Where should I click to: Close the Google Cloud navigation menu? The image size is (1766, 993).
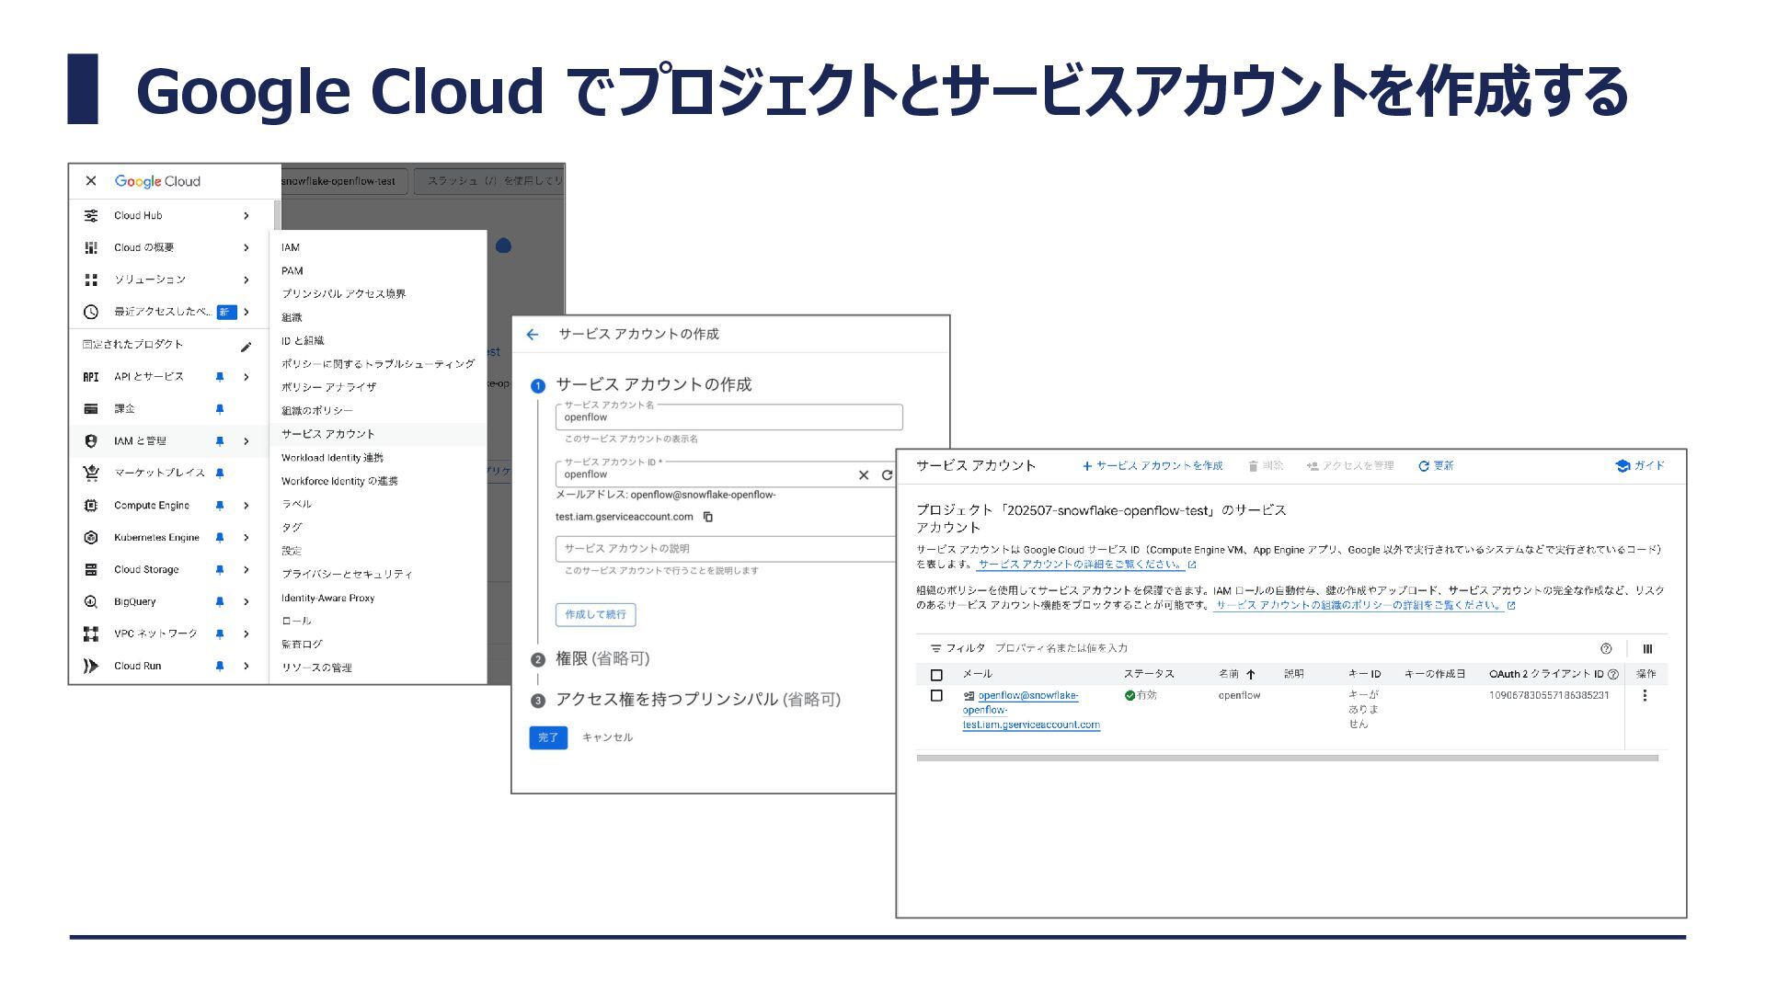click(x=90, y=181)
